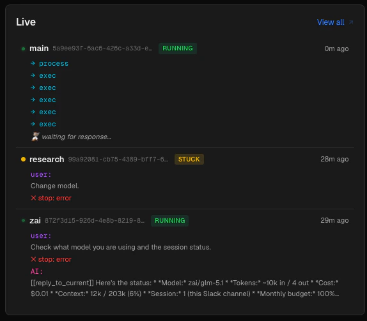Select the main session name
The height and width of the screenshot is (321, 367).
(39, 49)
